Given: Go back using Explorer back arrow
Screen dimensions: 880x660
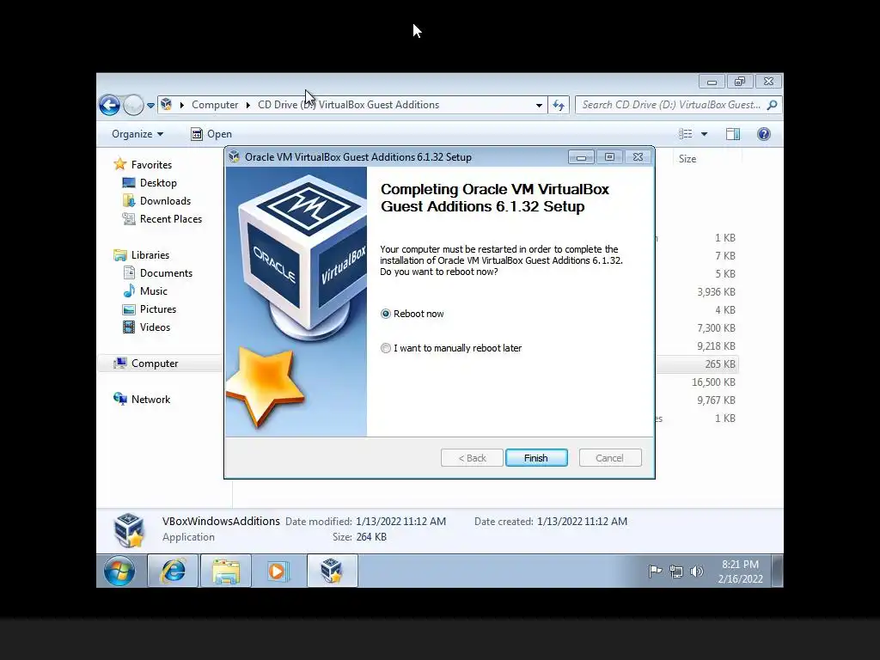Looking at the screenshot, I should pos(109,105).
